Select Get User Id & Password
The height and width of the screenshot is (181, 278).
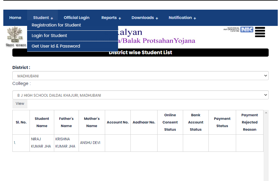[x=56, y=46]
